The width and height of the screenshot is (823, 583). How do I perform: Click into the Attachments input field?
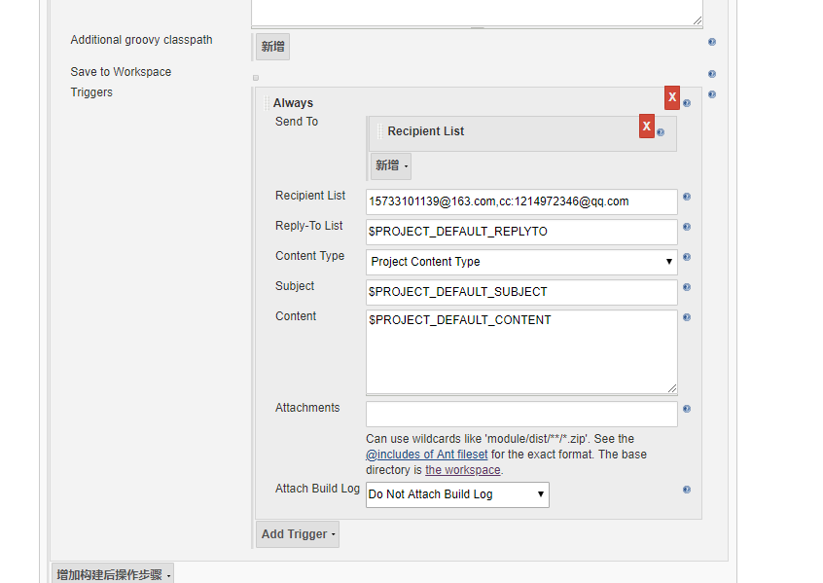(521, 415)
